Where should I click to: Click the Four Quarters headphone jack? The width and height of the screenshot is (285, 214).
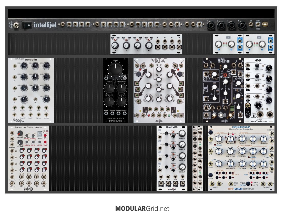point(247,105)
